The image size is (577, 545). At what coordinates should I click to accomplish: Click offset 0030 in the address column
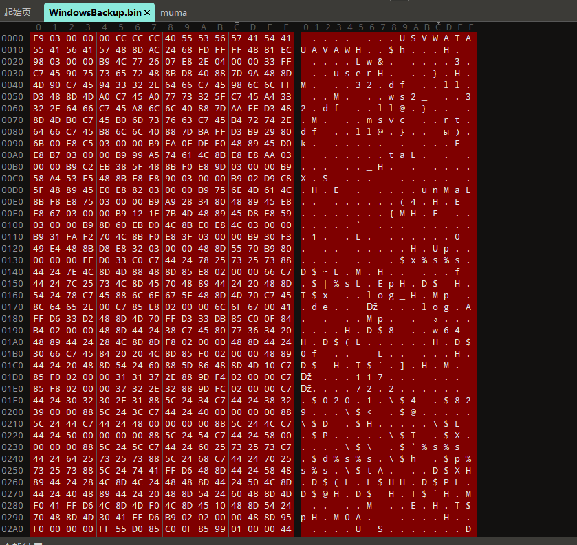click(12, 73)
